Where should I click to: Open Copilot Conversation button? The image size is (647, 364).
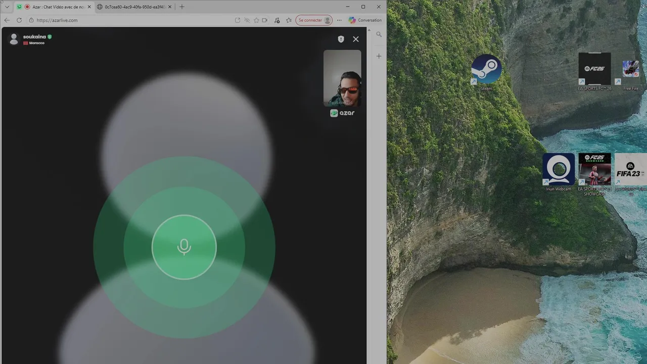click(x=365, y=20)
